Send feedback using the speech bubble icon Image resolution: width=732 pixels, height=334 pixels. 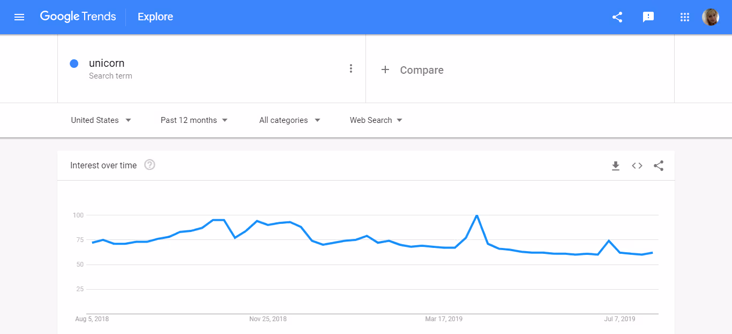point(648,17)
